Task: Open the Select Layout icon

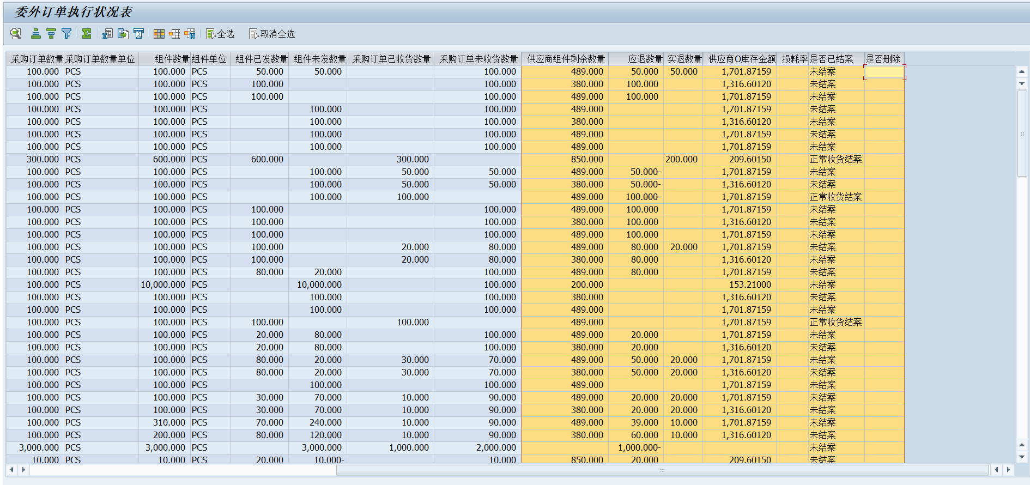Action: [x=174, y=34]
